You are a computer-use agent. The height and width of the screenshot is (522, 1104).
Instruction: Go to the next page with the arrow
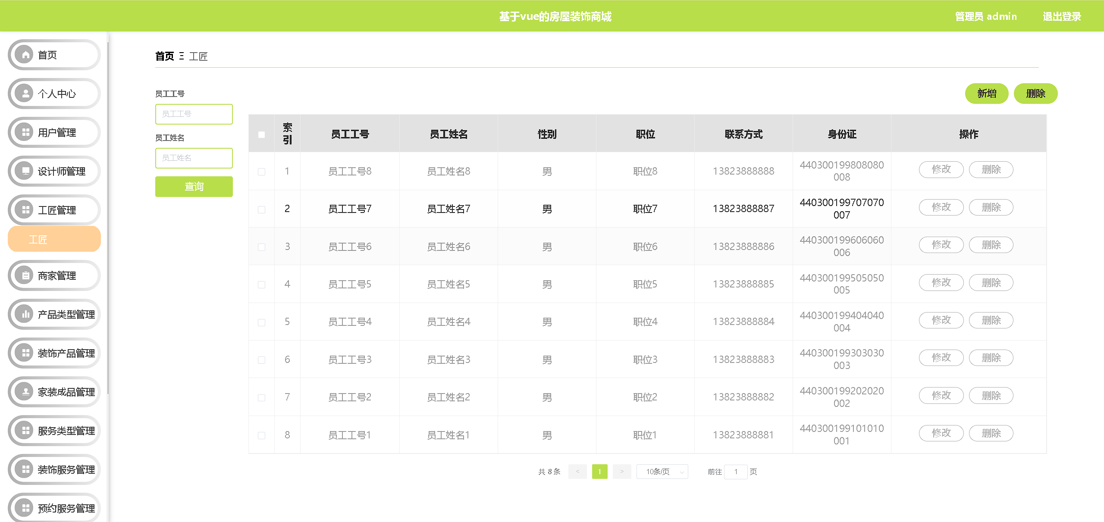coord(621,472)
